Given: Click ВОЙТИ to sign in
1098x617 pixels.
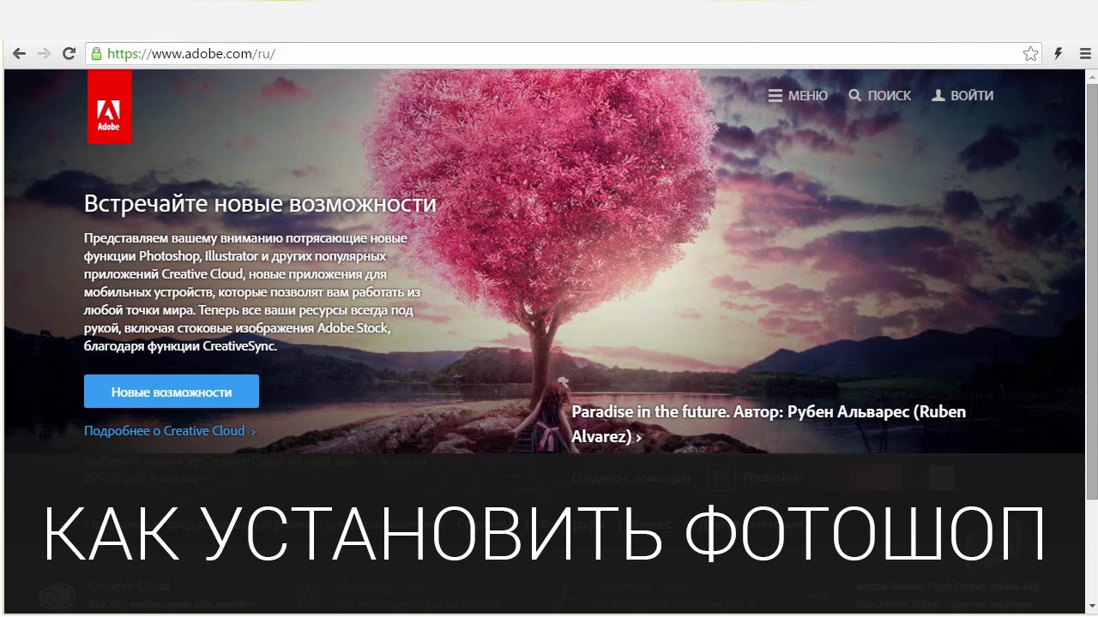Looking at the screenshot, I should [962, 96].
